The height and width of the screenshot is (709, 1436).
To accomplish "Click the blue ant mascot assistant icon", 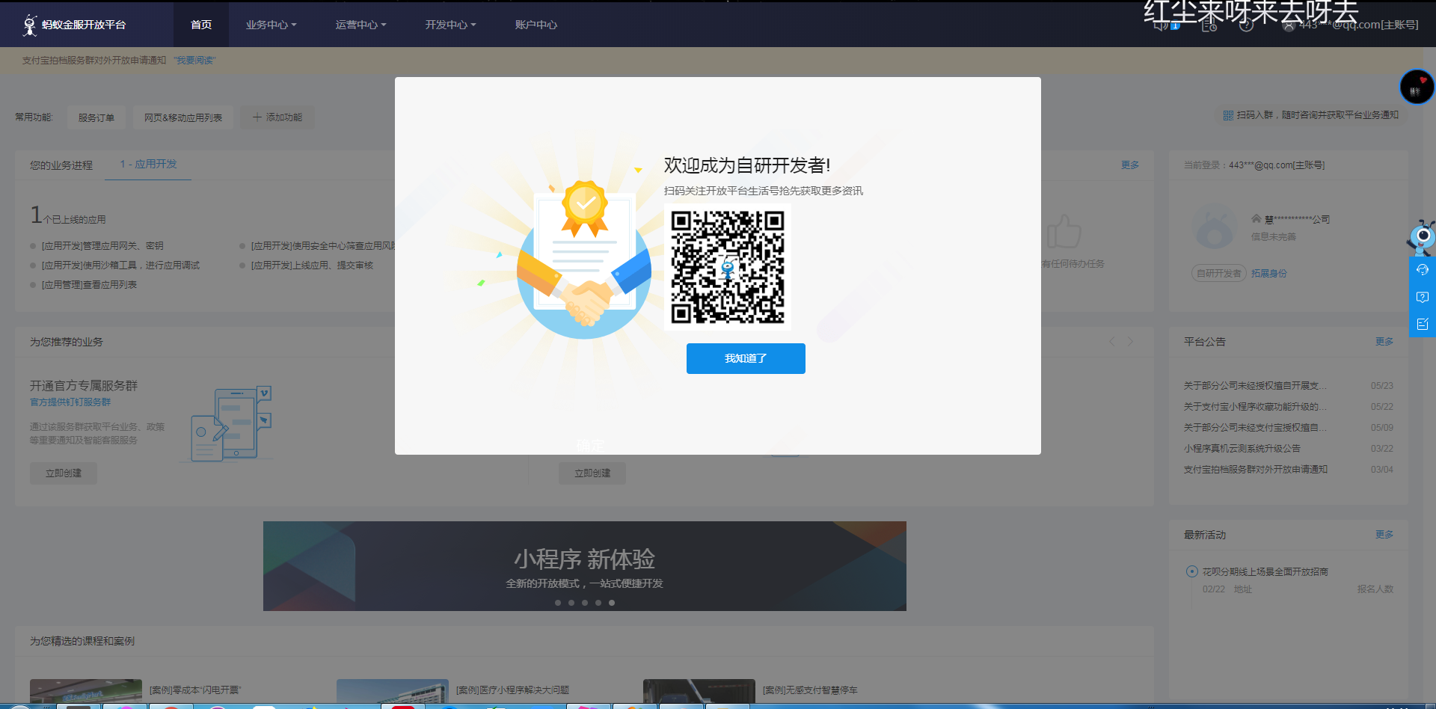I will tap(1421, 238).
